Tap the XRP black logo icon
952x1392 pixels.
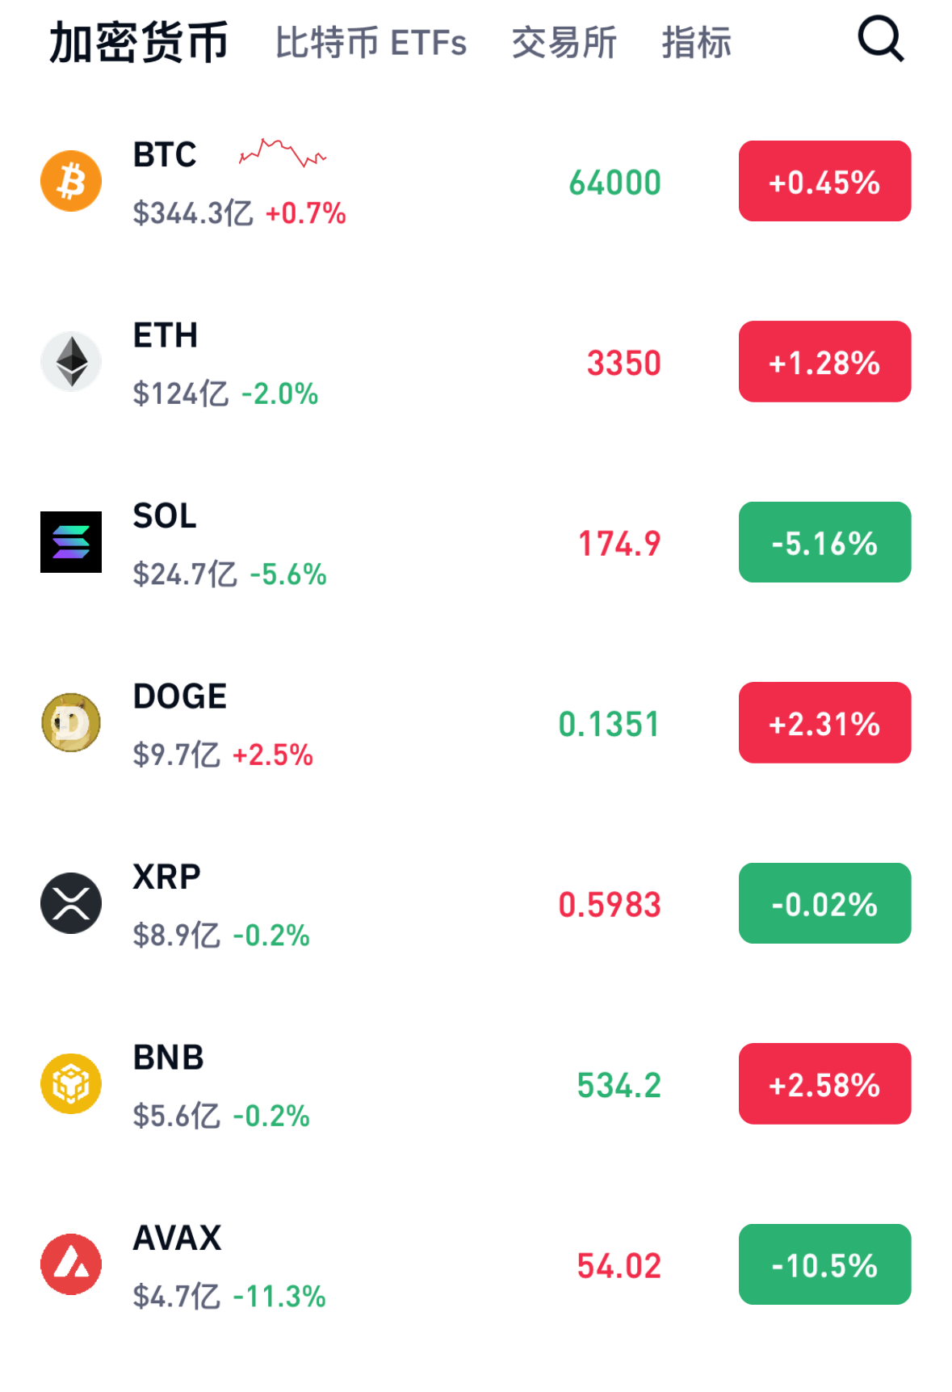tap(71, 903)
